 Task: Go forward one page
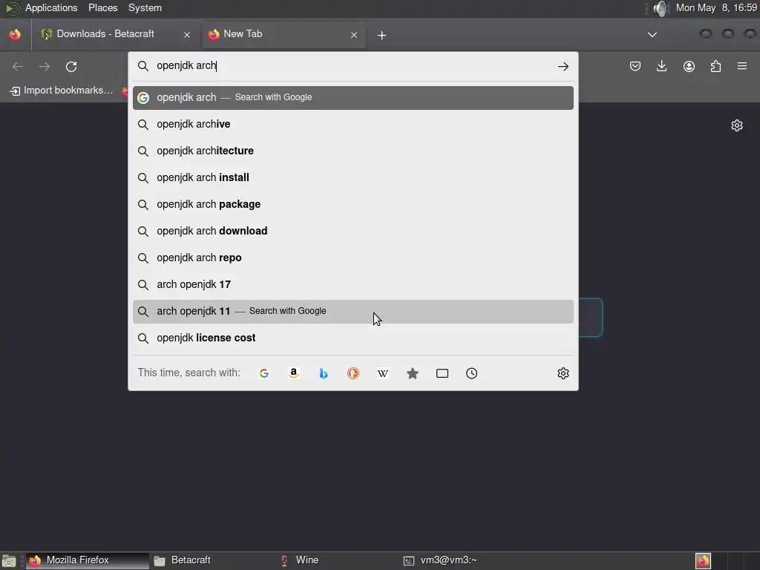(x=44, y=66)
